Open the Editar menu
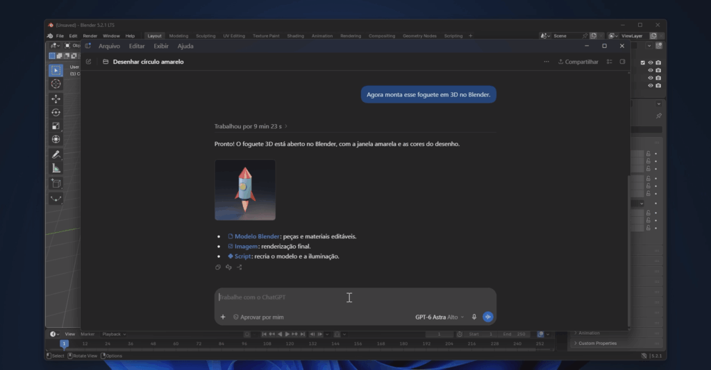The height and width of the screenshot is (370, 711). point(137,46)
